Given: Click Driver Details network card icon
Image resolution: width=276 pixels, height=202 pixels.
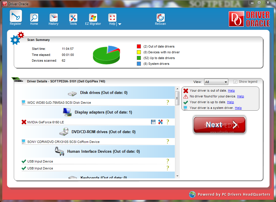Looking at the screenshot, I should (x=17, y=80).
